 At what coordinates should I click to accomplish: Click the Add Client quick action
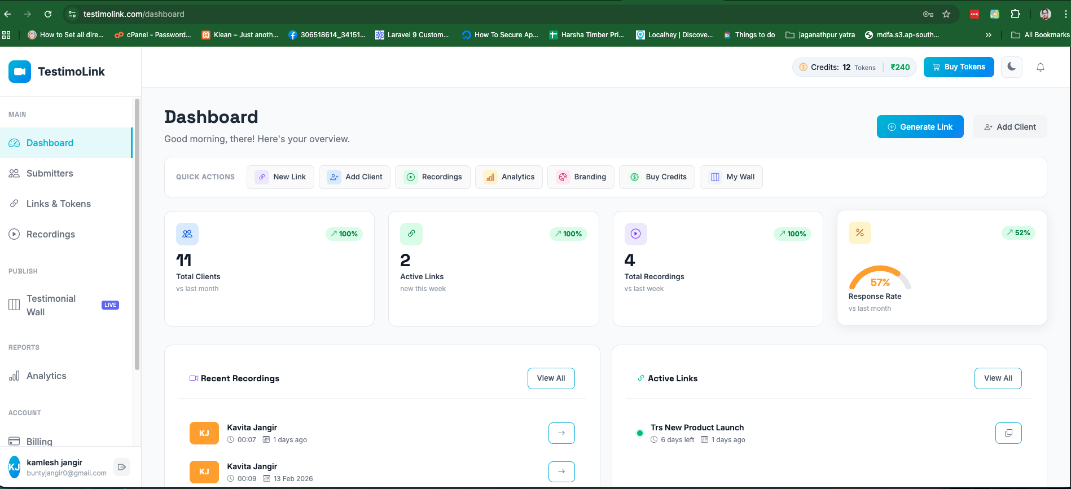click(354, 177)
